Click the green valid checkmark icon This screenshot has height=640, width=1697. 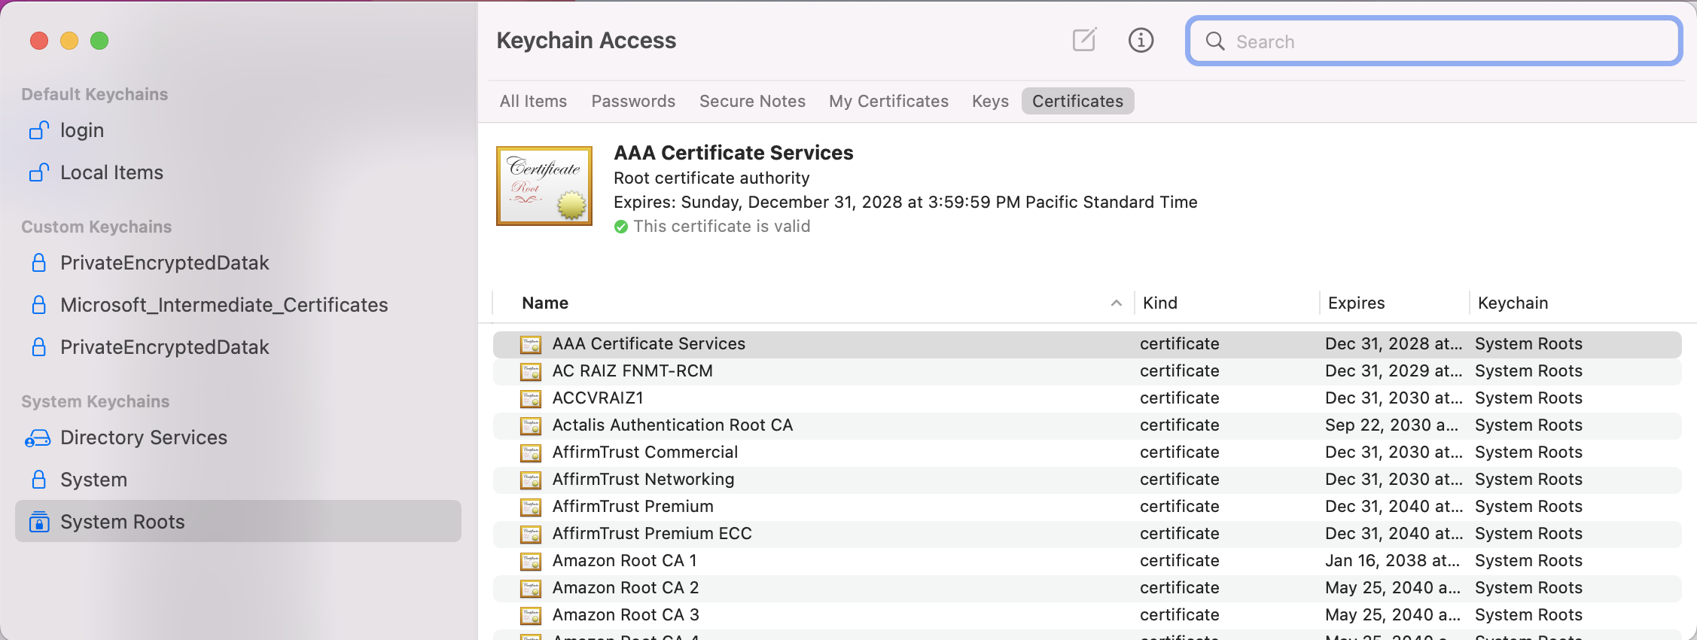coord(621,227)
